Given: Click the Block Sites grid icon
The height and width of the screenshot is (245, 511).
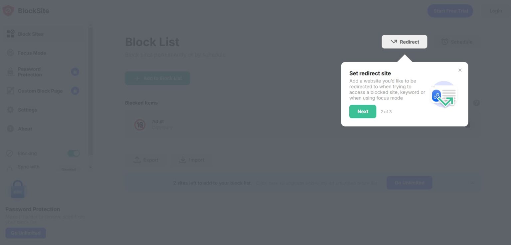Looking at the screenshot, I should [x=10, y=34].
